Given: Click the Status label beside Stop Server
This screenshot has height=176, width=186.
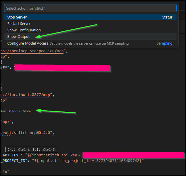Looking at the screenshot, I should click(x=167, y=17).
